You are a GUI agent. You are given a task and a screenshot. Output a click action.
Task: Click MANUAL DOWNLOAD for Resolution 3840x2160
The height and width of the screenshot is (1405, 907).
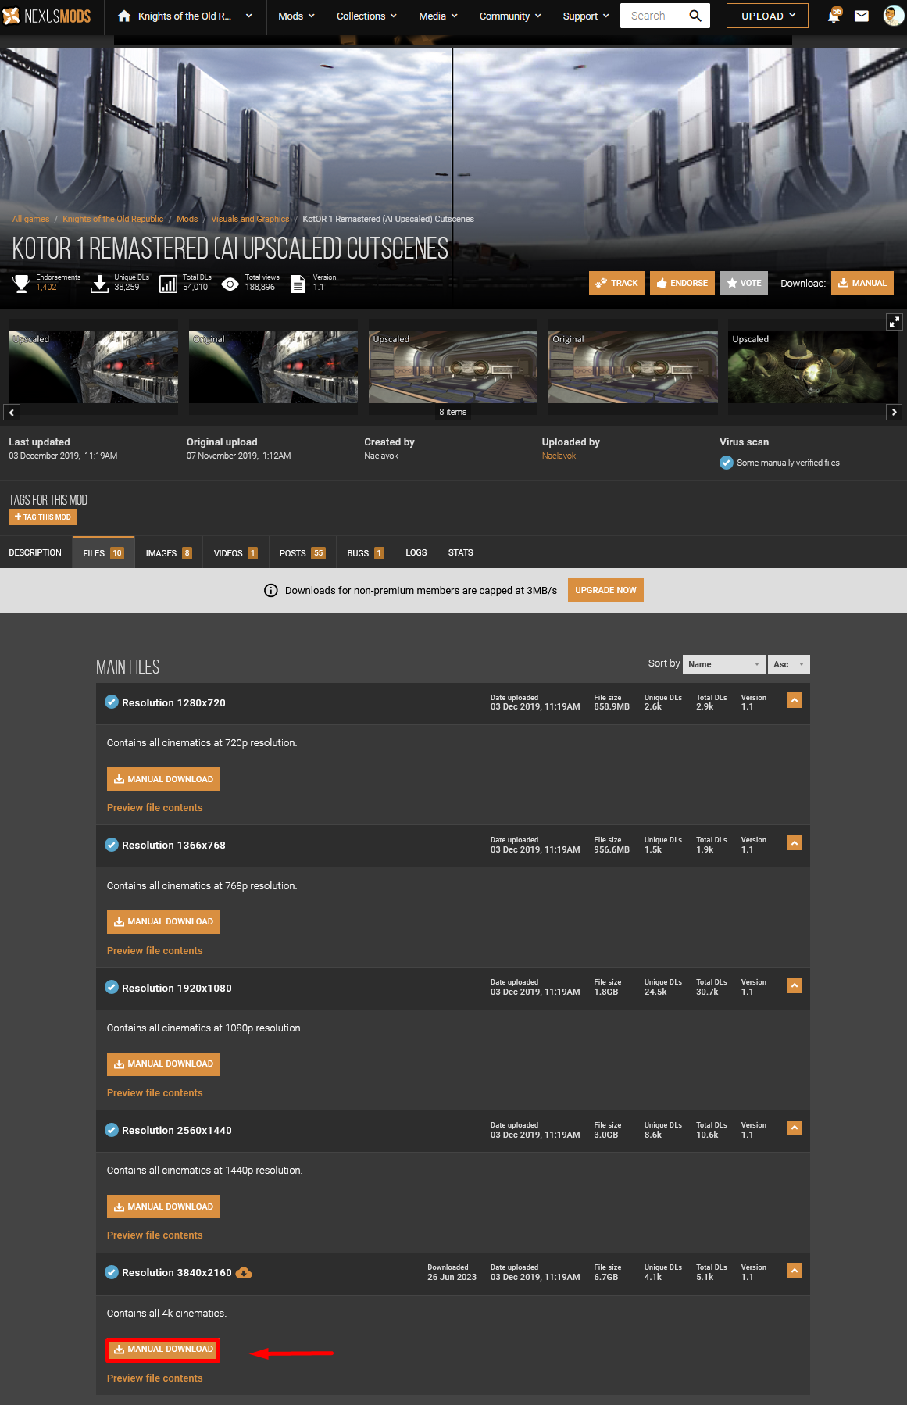[163, 1349]
